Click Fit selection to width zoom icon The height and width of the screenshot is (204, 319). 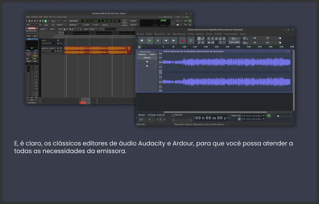[x=217, y=39]
